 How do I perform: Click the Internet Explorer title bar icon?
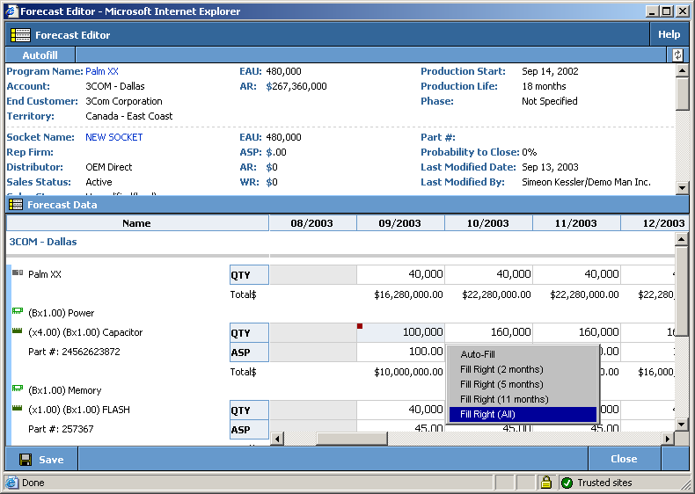(11, 11)
